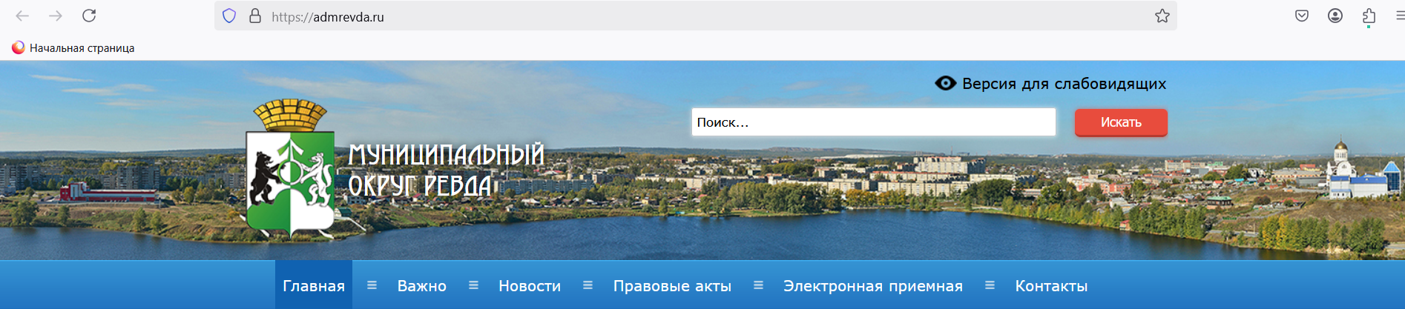The height and width of the screenshot is (309, 1405).
Task: Focus the Поиск search input field
Action: pyautogui.click(x=873, y=122)
